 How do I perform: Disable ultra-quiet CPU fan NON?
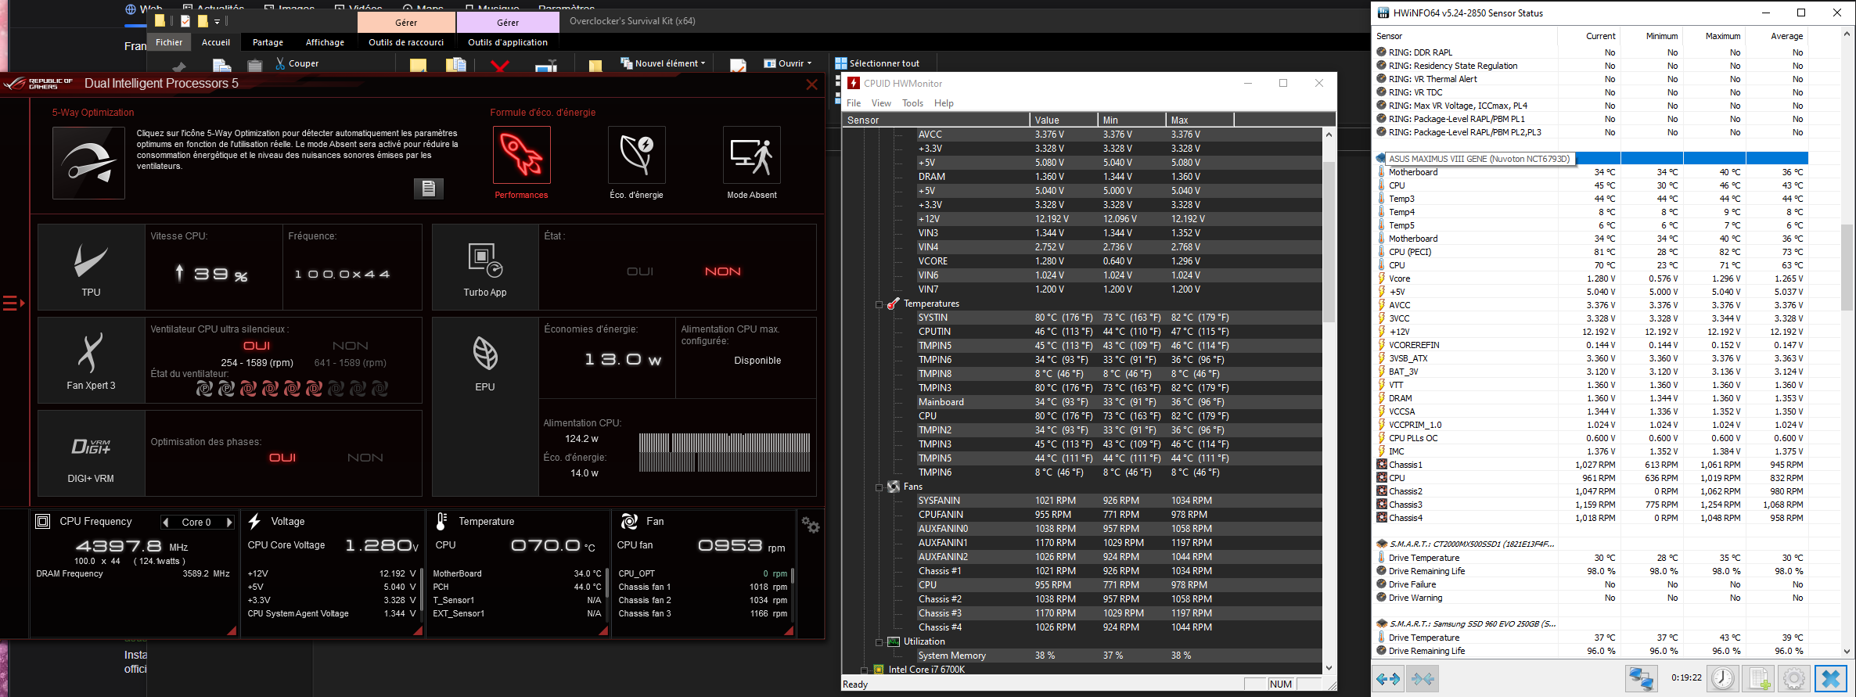[350, 346]
